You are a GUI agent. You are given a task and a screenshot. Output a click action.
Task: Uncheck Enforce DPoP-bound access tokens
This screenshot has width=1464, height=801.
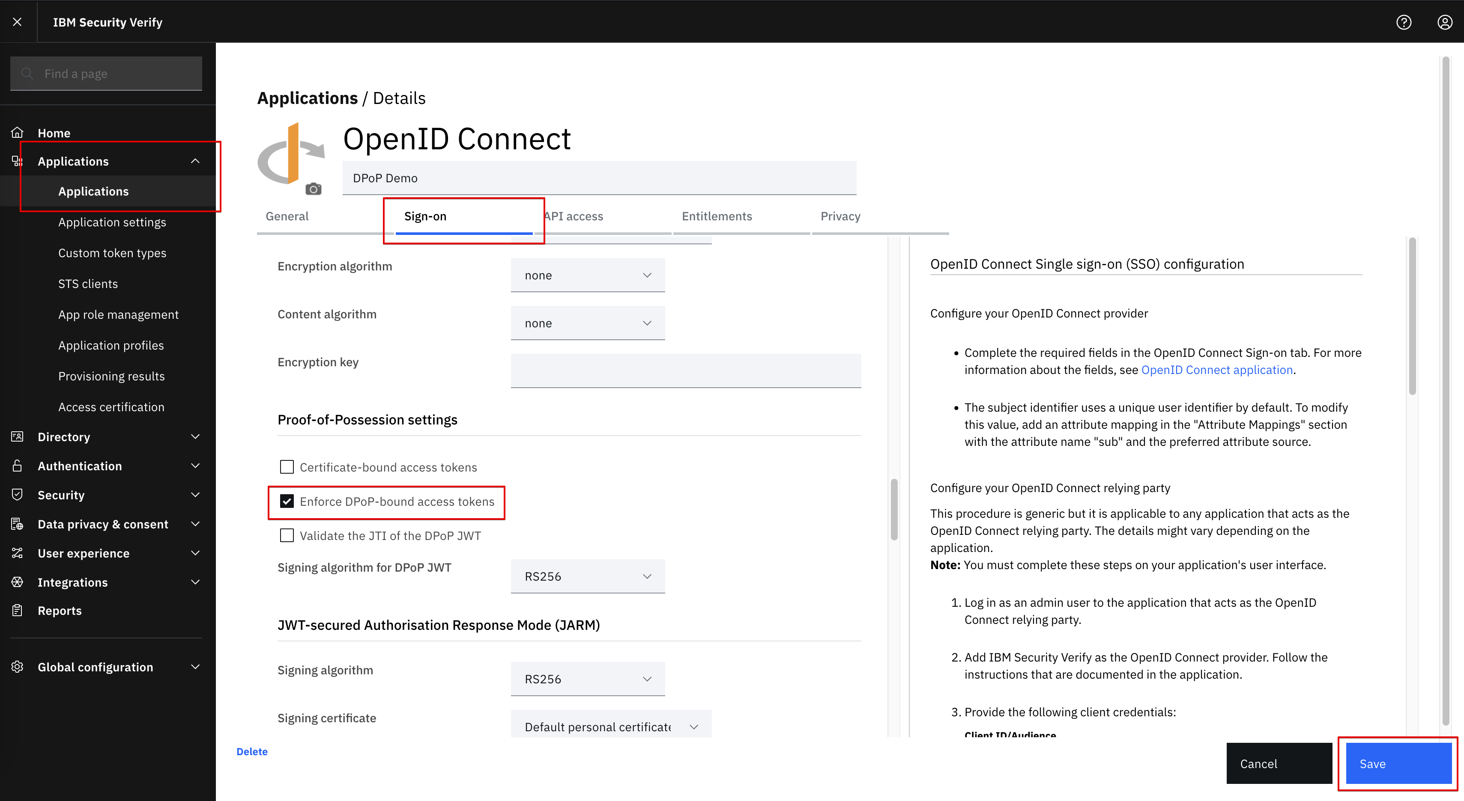click(287, 501)
